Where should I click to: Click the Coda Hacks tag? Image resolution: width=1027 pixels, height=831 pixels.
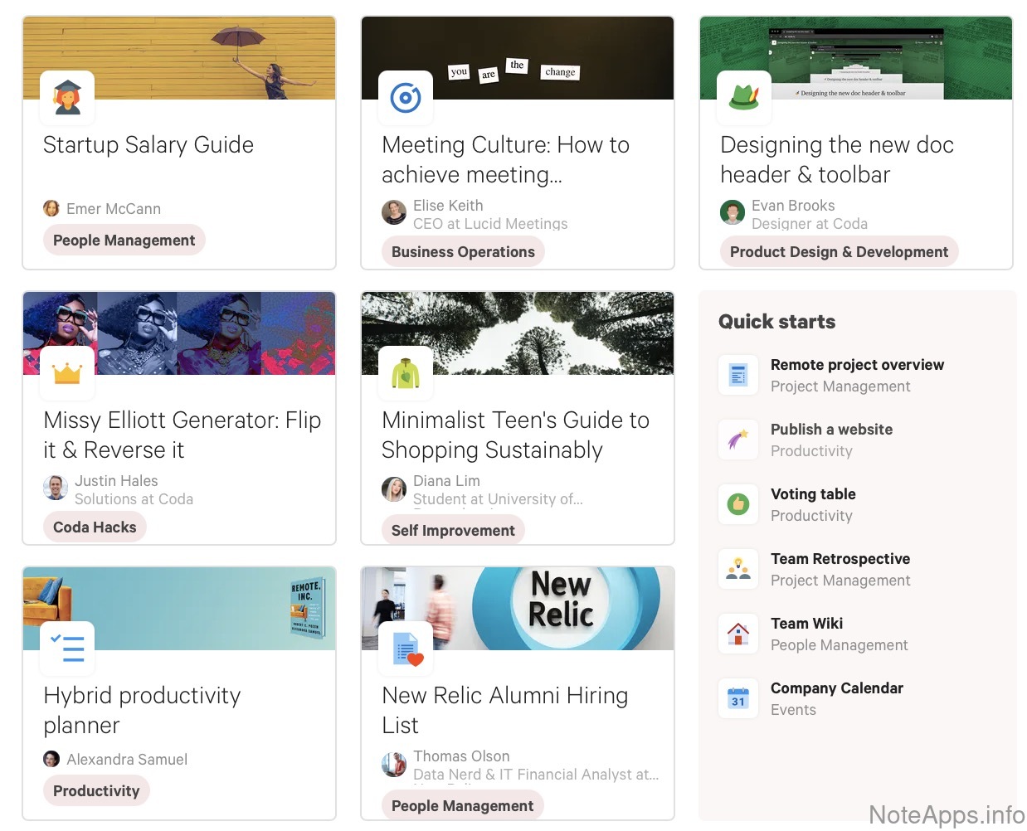[x=95, y=527]
